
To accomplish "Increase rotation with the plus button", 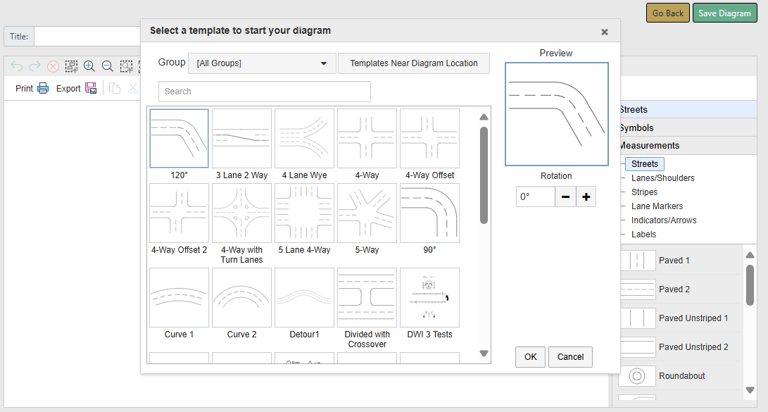I will [x=586, y=197].
